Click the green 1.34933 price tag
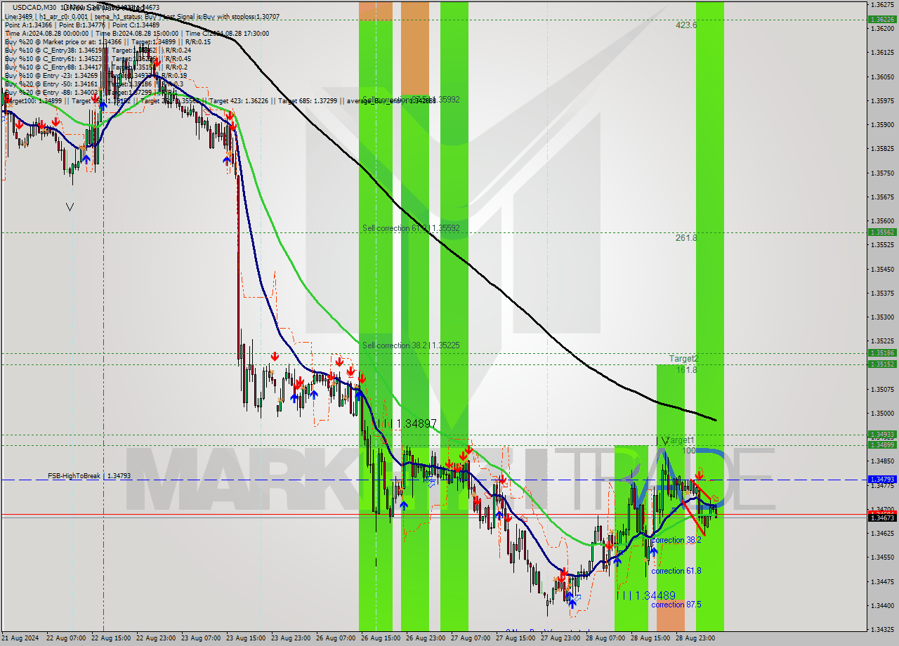 click(x=882, y=435)
